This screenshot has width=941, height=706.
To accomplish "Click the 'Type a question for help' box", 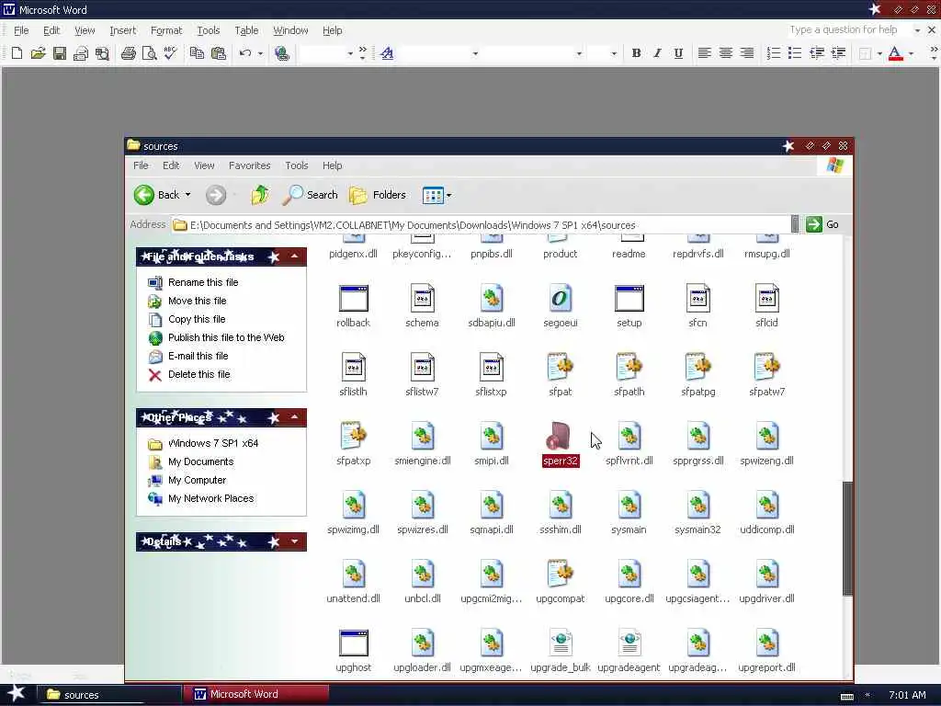I will coord(847,29).
